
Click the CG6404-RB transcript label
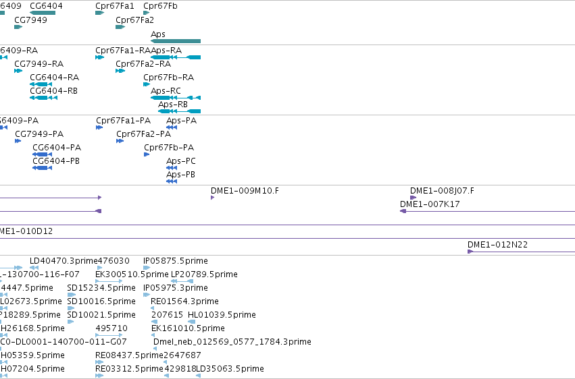point(53,91)
